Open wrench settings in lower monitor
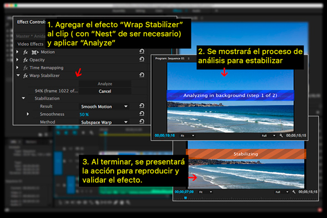Viewport: 327px width, 218px height. [294, 192]
